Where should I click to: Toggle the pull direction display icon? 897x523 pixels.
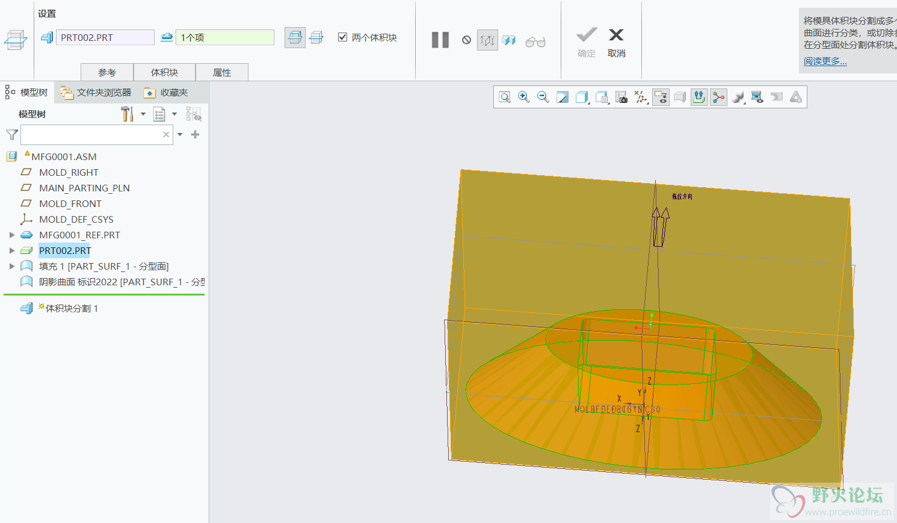pos(698,97)
